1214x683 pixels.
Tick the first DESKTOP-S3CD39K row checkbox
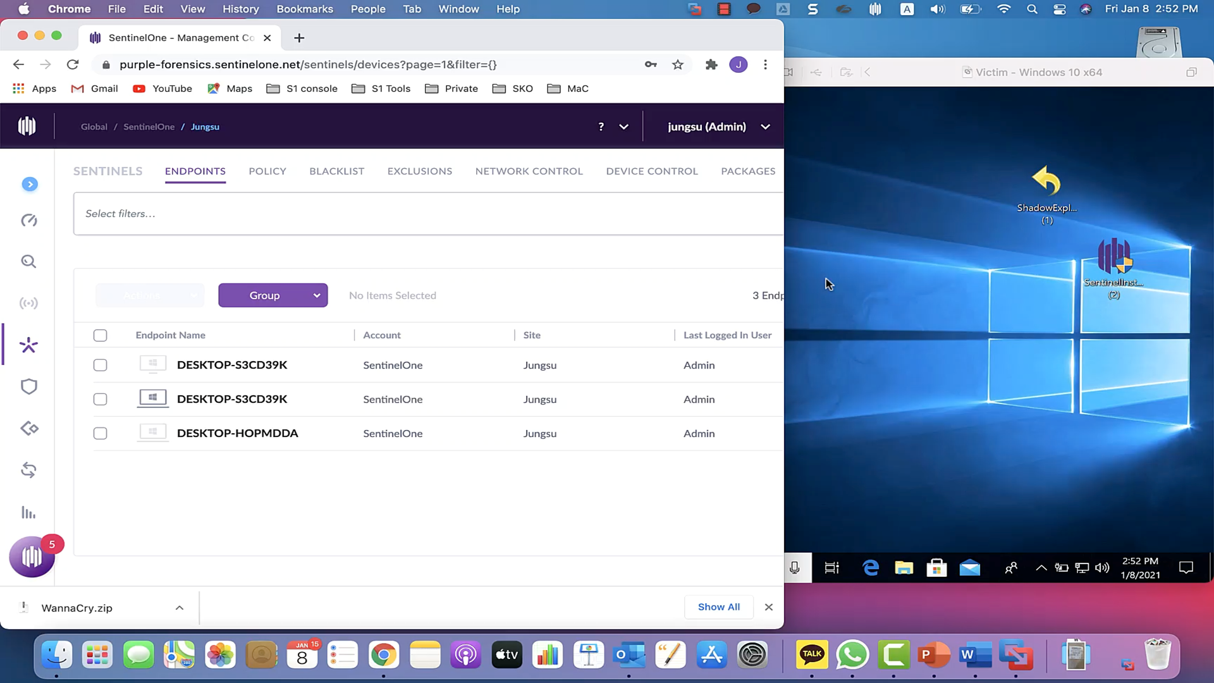pyautogui.click(x=100, y=365)
